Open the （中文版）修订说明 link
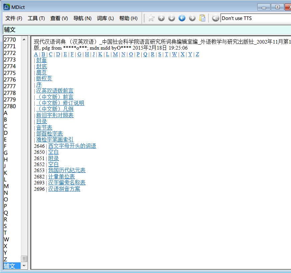The width and height of the screenshot is (291, 273). (60, 103)
